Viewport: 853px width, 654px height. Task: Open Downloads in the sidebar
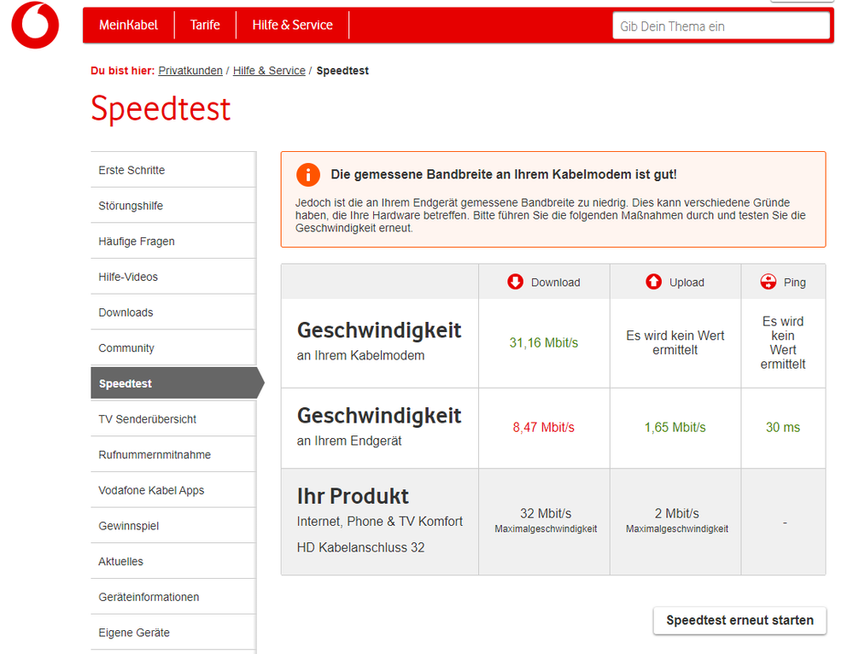[173, 312]
